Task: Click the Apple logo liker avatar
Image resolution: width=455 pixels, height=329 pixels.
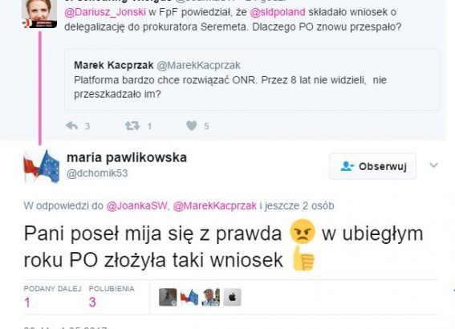Action: 232,297
